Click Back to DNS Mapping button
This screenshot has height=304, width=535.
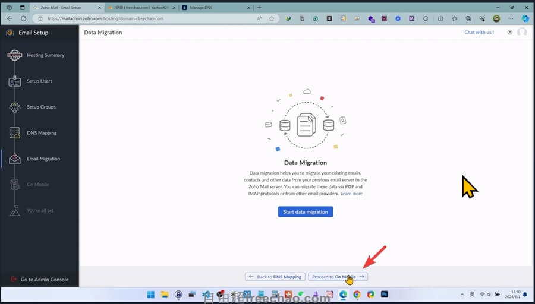click(x=275, y=277)
